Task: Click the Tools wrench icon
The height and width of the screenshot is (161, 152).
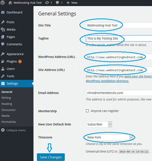Action: 3,76
